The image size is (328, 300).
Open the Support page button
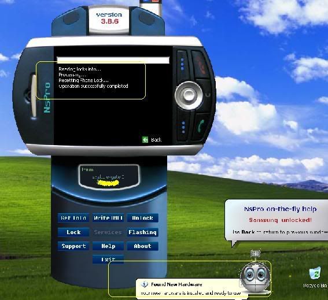73,246
